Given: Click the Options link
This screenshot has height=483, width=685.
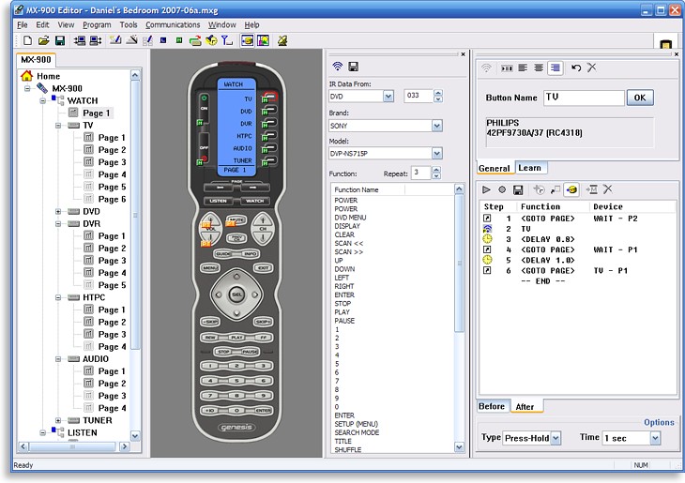Looking at the screenshot, I should point(659,422).
